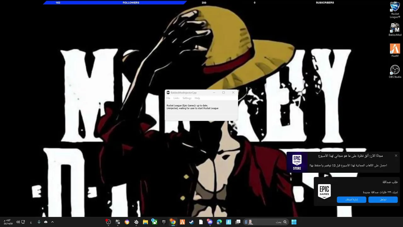Open network settings from the tray
The height and width of the screenshot is (227, 403).
point(23,222)
